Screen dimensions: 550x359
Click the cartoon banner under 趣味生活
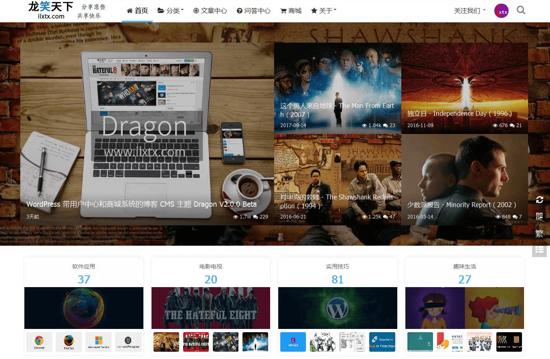[x=465, y=308]
